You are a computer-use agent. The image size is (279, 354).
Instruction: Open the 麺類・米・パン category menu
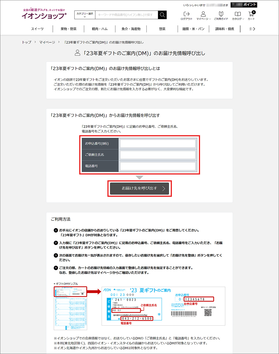pos(193,29)
